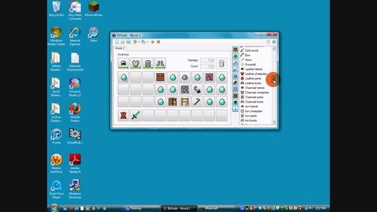This screenshot has width=377, height=212.
Task: Select the cobblestone block in the inventory
Action: point(184,90)
